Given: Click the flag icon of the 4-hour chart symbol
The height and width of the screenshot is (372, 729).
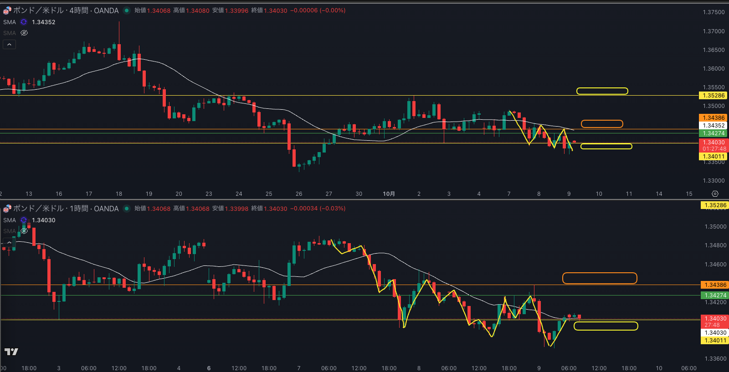Looking at the screenshot, I should pyautogui.click(x=7, y=10).
